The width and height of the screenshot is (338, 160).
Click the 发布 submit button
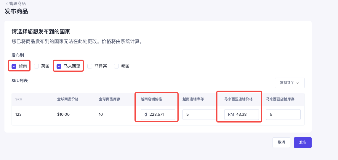(x=302, y=142)
